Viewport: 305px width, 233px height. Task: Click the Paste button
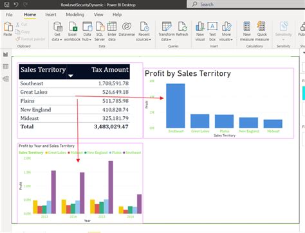8,29
